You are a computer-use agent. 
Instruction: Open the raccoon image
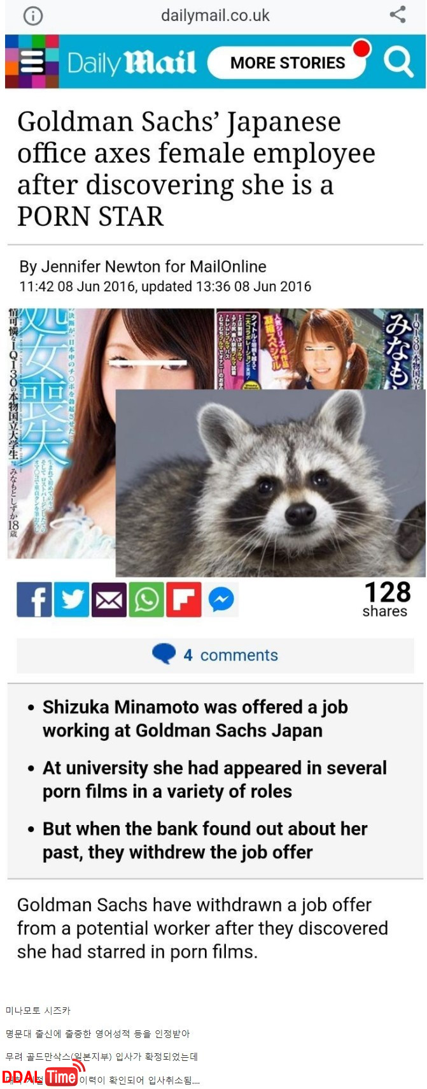[x=270, y=483]
